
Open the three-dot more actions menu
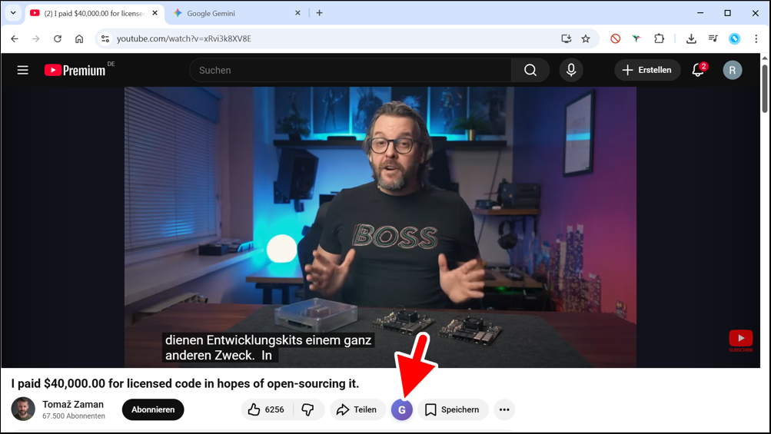(x=504, y=410)
